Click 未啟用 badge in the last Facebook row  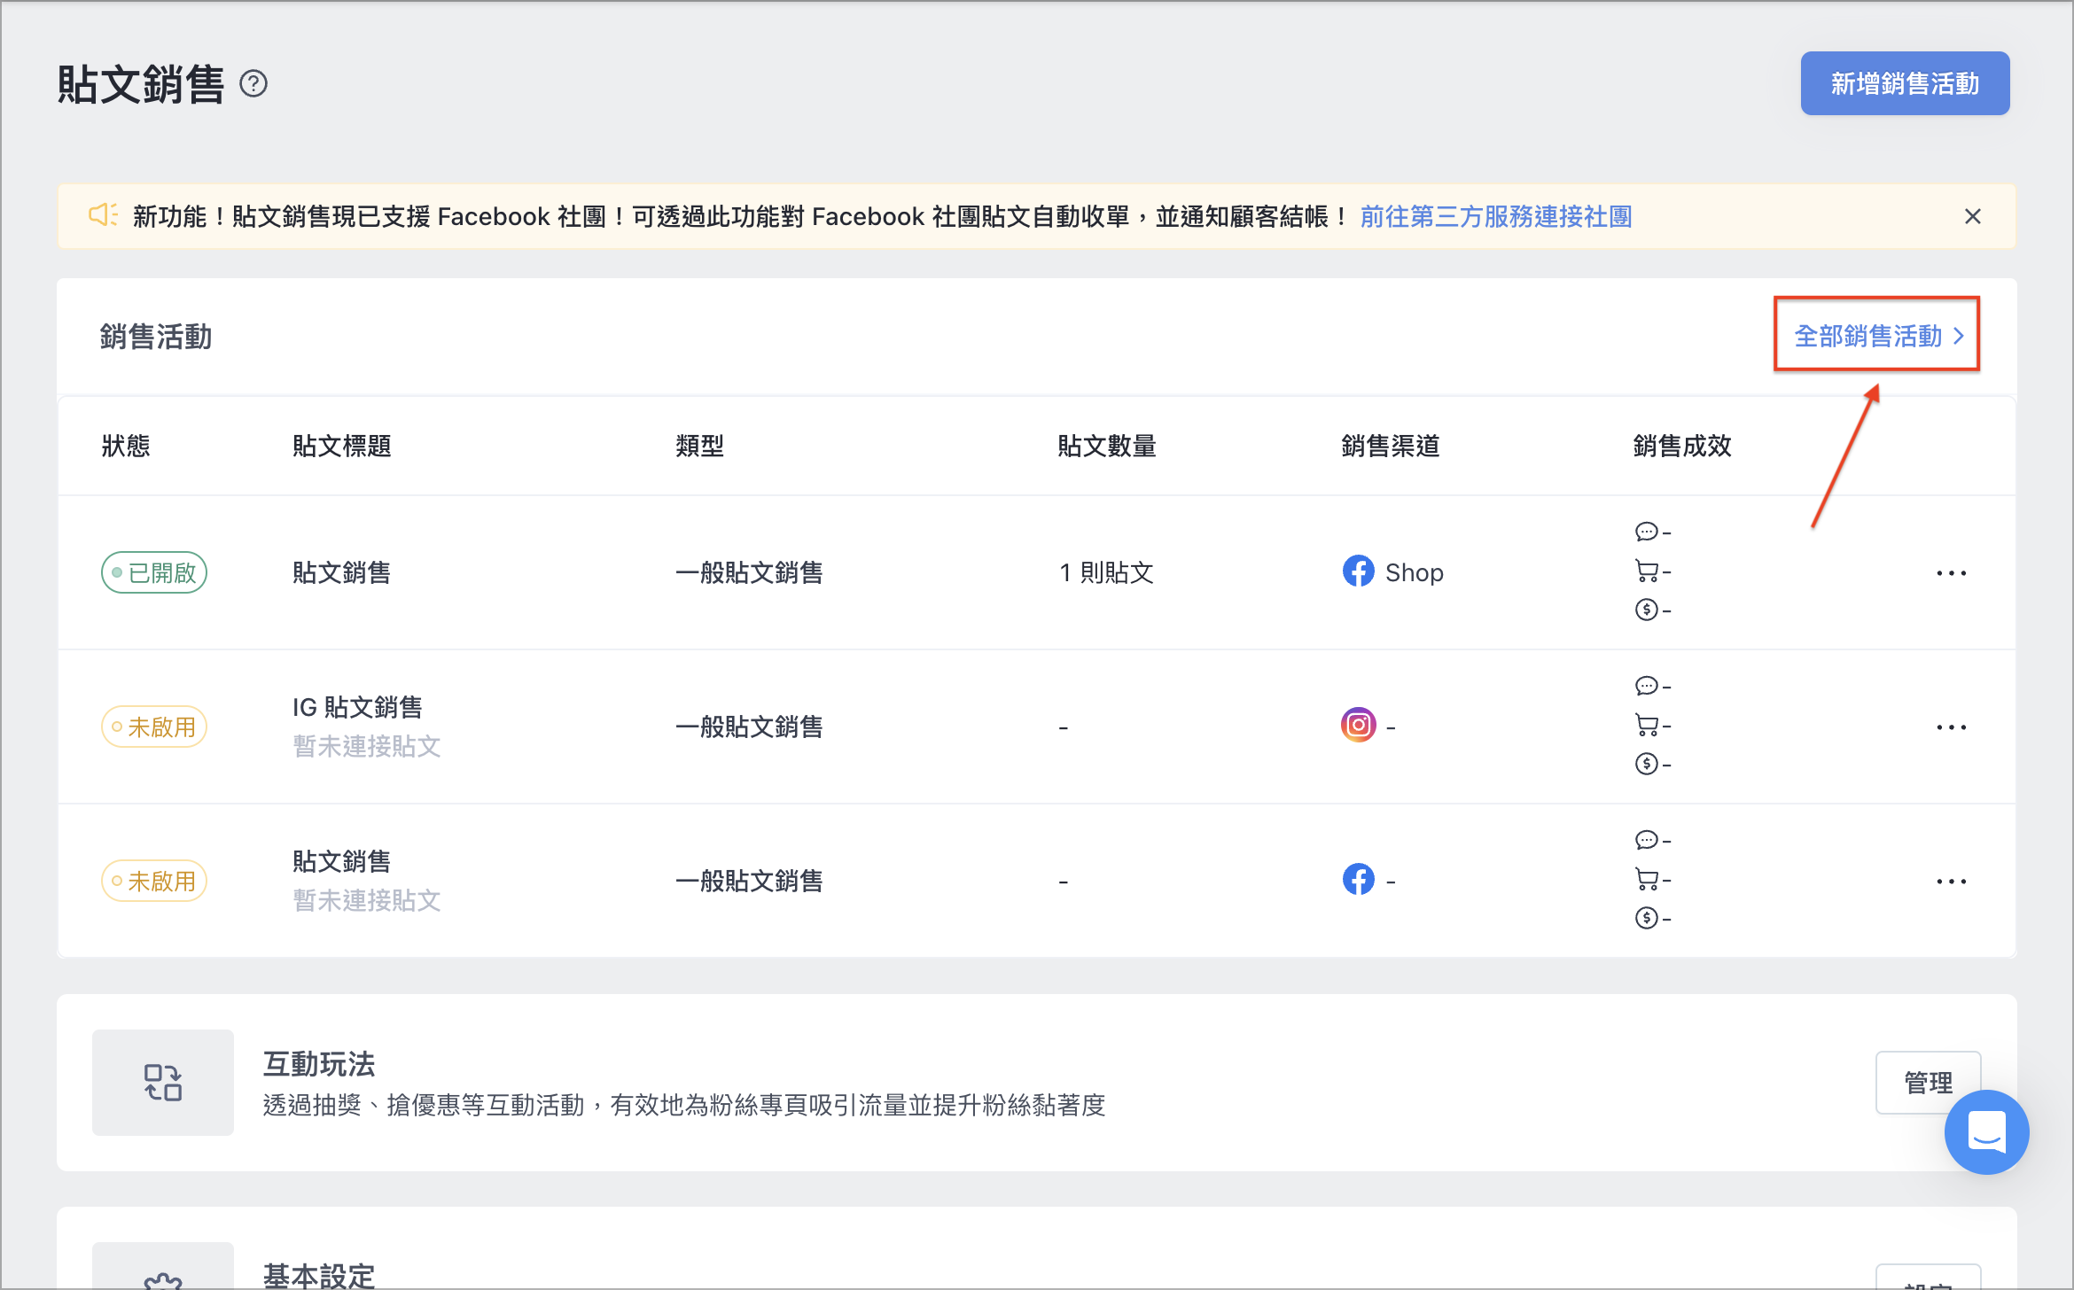[154, 881]
